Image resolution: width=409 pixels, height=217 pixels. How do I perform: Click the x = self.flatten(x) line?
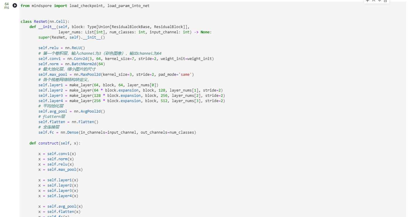coord(59,211)
